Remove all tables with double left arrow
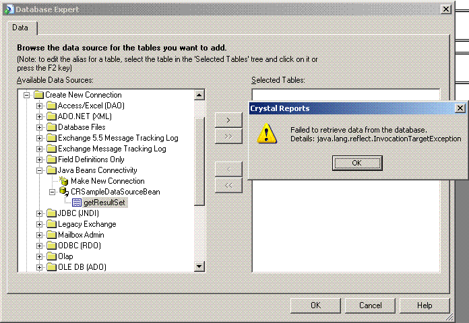 pyautogui.click(x=228, y=185)
